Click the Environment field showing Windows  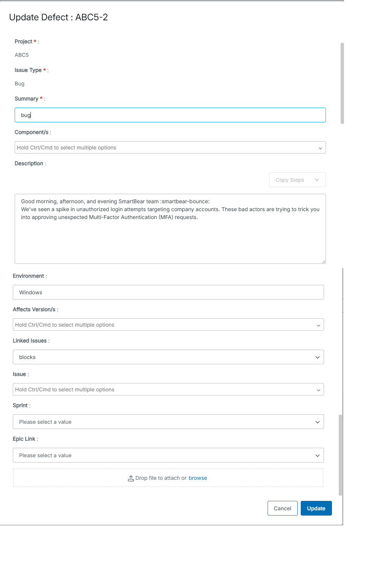click(168, 292)
